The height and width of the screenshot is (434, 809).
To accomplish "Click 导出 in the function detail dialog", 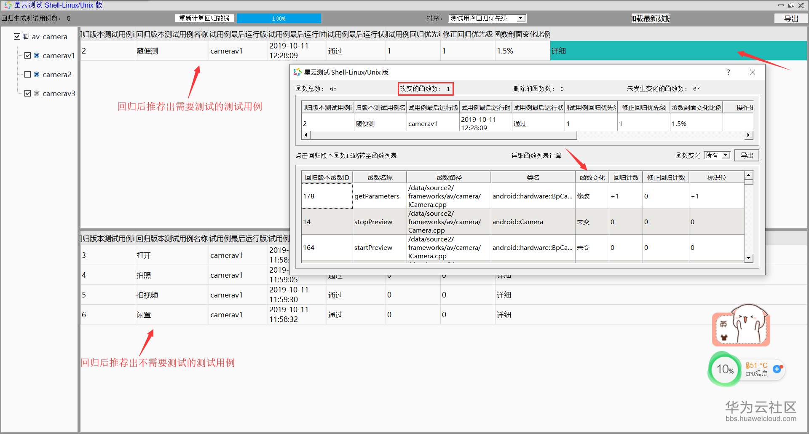I will pyautogui.click(x=747, y=155).
